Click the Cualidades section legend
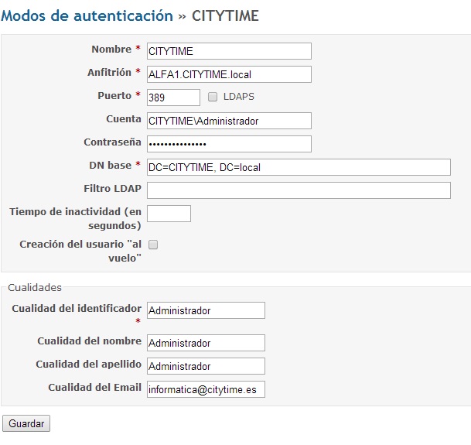Image resolution: width=471 pixels, height=445 pixels. (x=35, y=287)
